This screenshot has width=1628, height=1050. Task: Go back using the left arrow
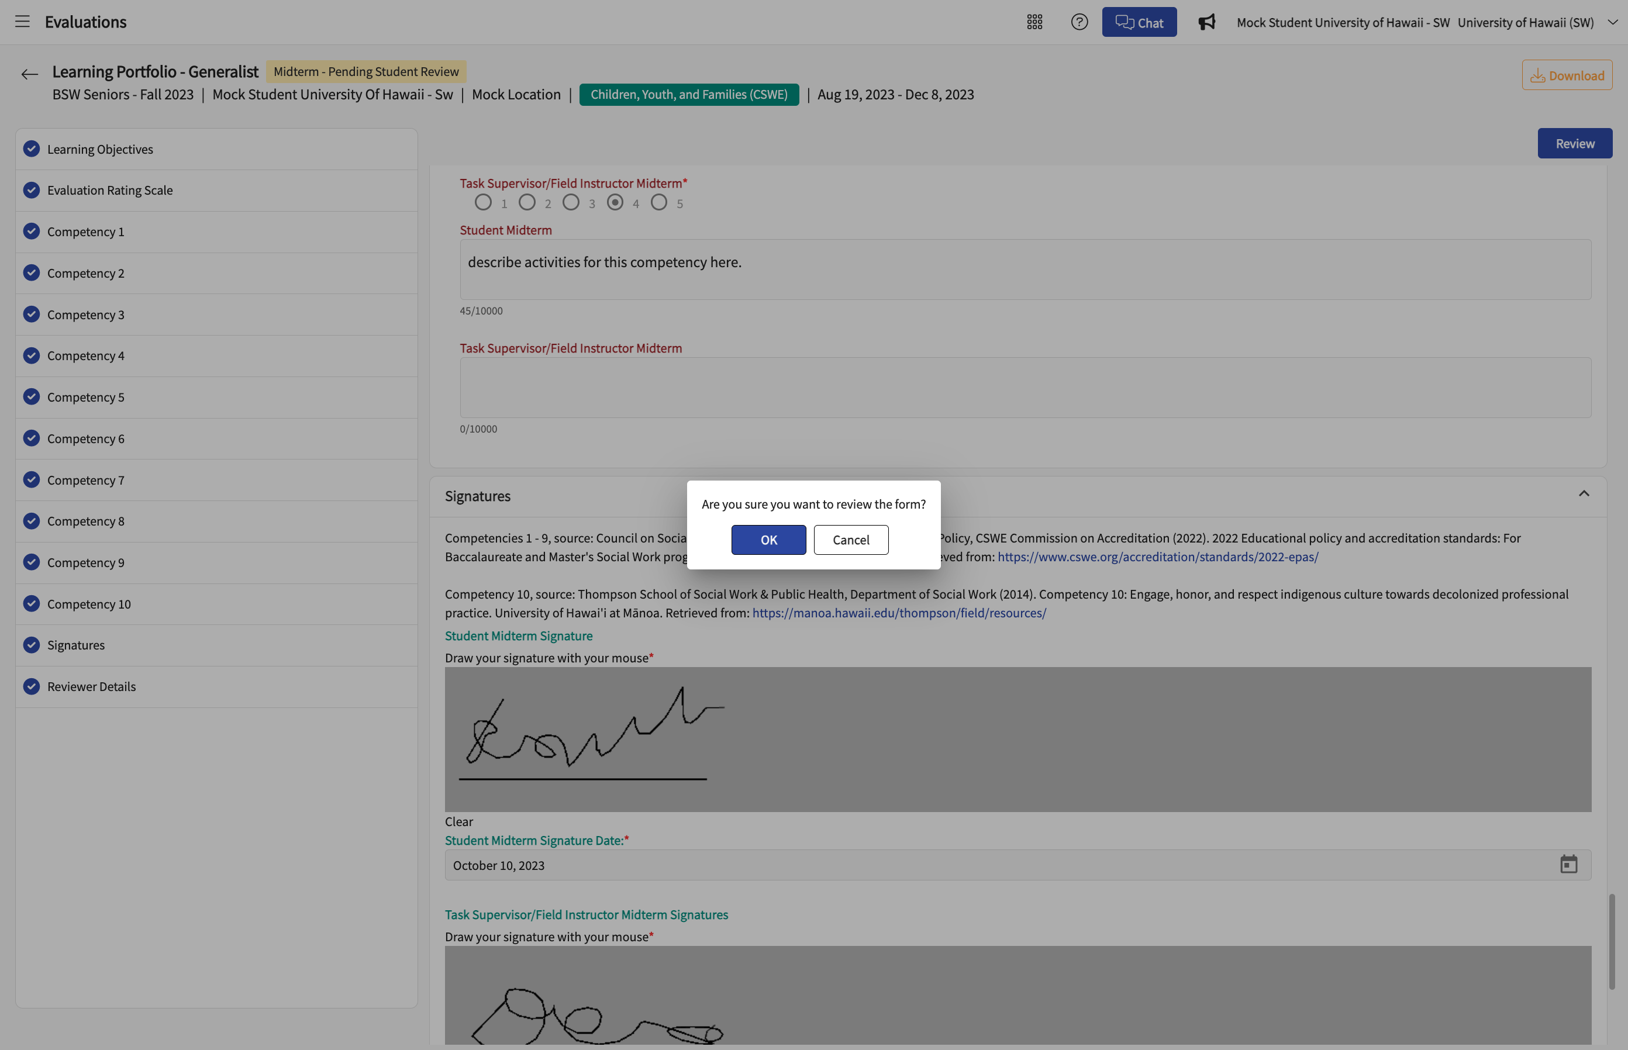pyautogui.click(x=29, y=74)
